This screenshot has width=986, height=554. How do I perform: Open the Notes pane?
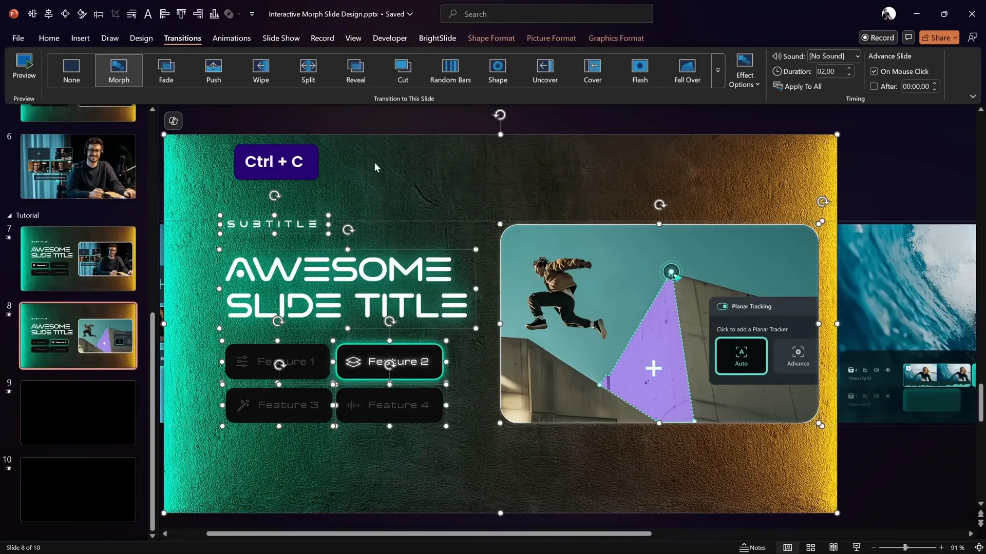(x=752, y=547)
